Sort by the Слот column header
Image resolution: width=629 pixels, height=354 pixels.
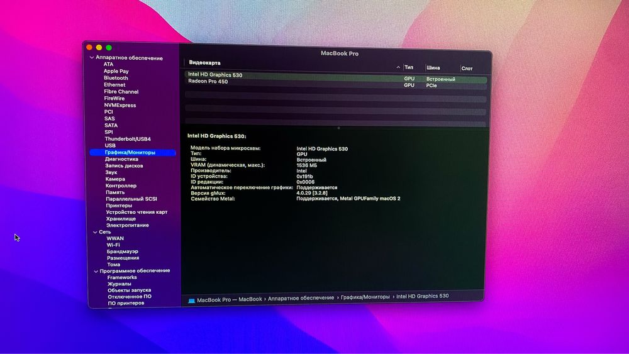(467, 69)
